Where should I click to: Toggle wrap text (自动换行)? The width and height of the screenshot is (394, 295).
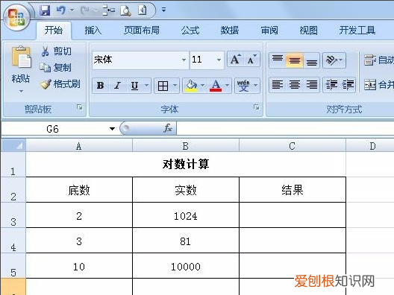tap(379, 60)
